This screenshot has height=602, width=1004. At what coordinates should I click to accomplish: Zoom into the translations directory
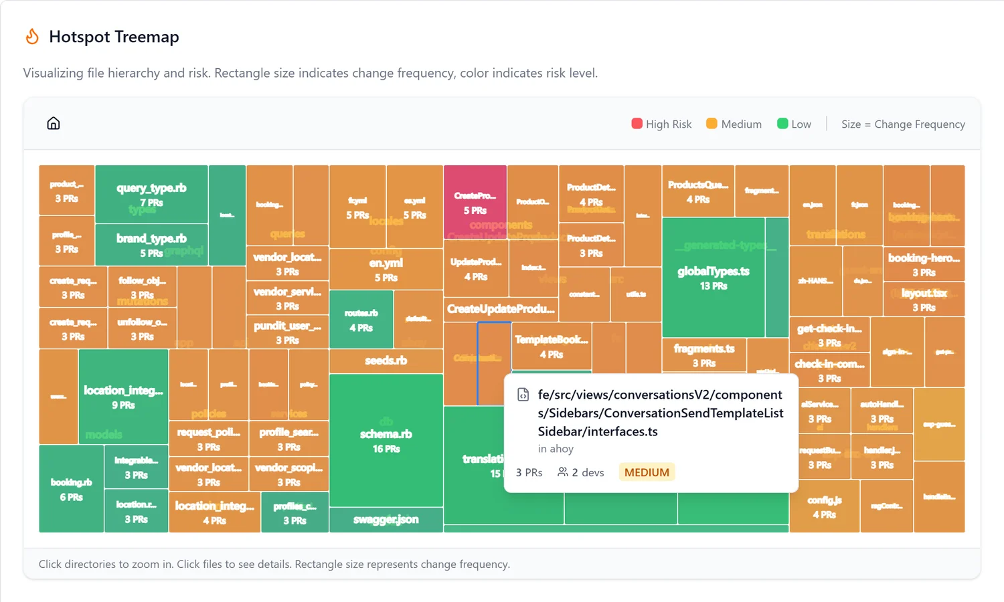coord(837,233)
